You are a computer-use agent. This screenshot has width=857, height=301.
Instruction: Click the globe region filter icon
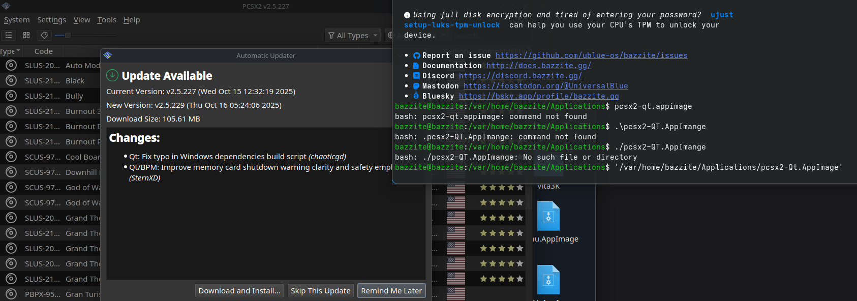click(390, 35)
